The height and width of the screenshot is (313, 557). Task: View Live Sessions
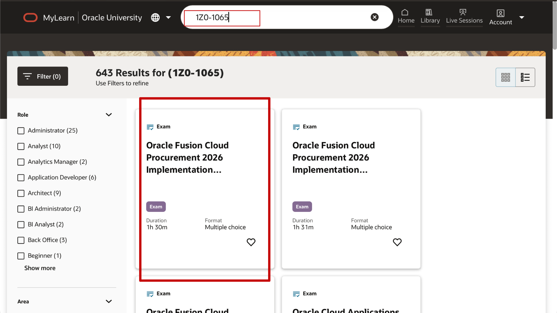[464, 17]
